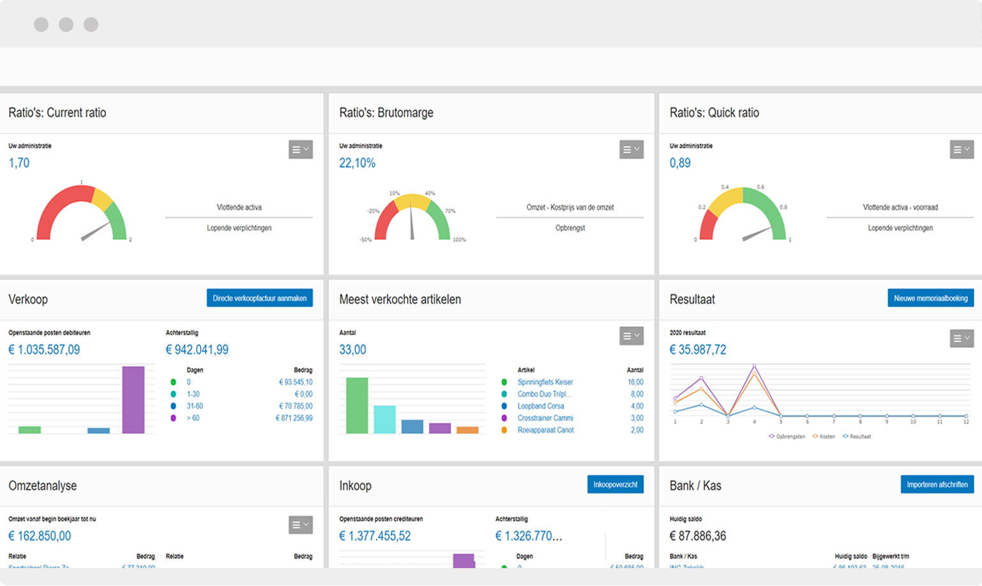Click the Bedrag € 871.256,99
Viewport: 982px width, 586px height.
click(x=294, y=418)
